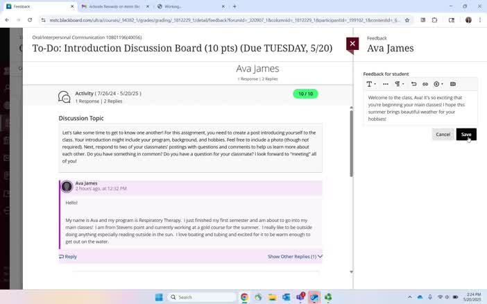Open Microsoft Teams from the taskbar
This screenshot has height=304, width=487.
point(300,297)
